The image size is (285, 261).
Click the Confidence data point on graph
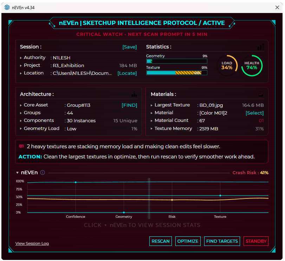76,182
